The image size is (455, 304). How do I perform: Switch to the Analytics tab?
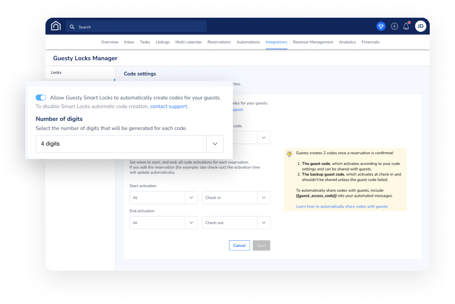347,42
